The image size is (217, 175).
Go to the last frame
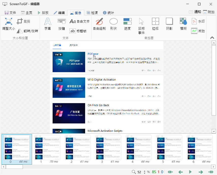pos(211,172)
